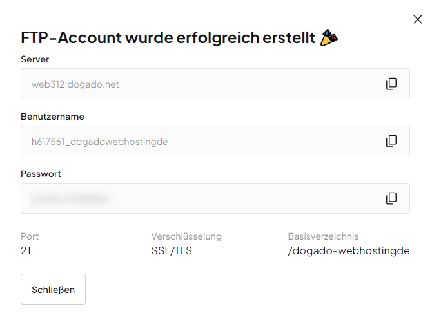Click the Basisverzeichnis label
The height and width of the screenshot is (320, 432).
tap(323, 236)
